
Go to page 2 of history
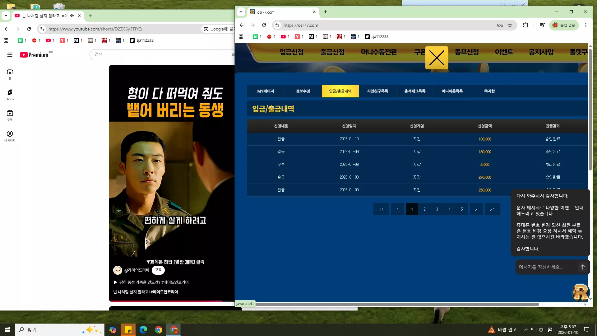(424, 209)
